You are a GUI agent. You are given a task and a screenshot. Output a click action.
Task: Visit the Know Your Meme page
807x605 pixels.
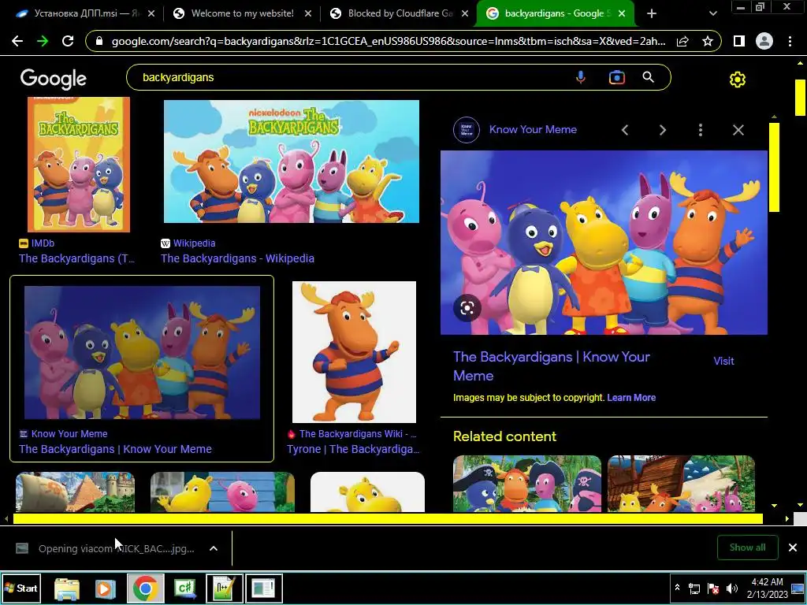coord(723,361)
